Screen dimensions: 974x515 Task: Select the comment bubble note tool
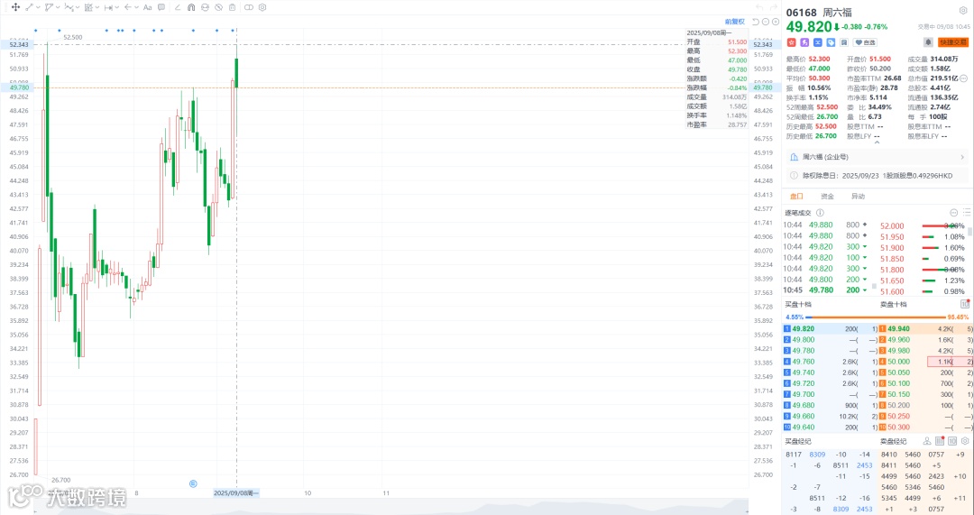161,7
